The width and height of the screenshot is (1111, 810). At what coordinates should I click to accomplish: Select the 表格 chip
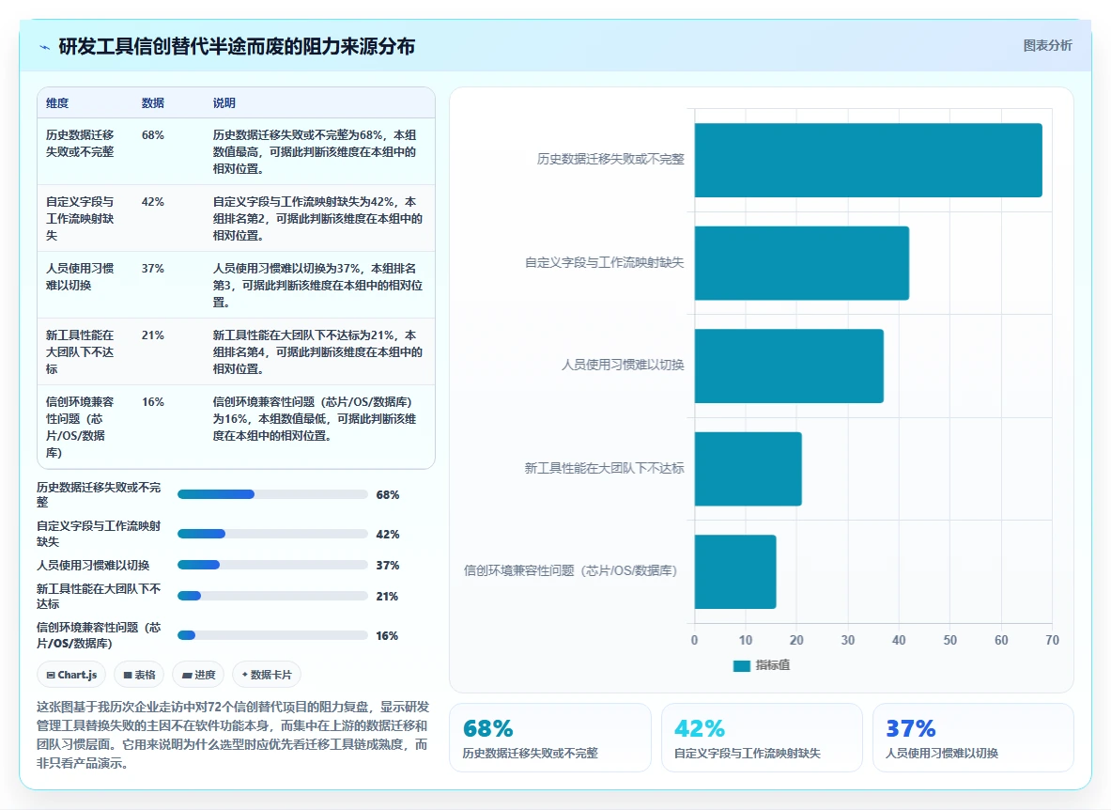pyautogui.click(x=139, y=675)
